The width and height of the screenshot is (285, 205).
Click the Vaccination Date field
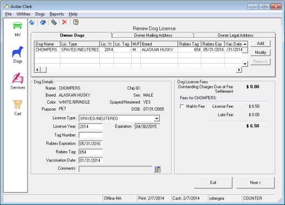coord(91,160)
